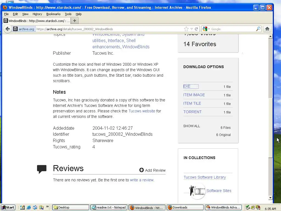The image size is (281, 211).
Task: Click the search magnifier quick launch icon
Action: tap(41, 208)
